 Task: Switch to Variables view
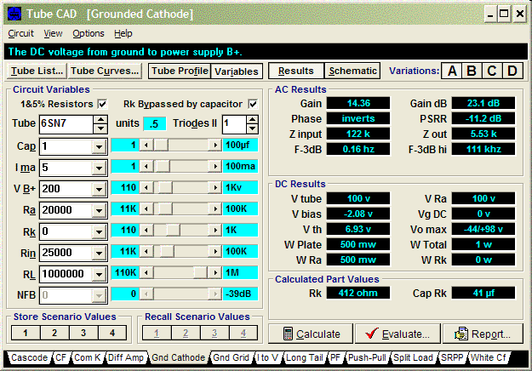(x=237, y=71)
